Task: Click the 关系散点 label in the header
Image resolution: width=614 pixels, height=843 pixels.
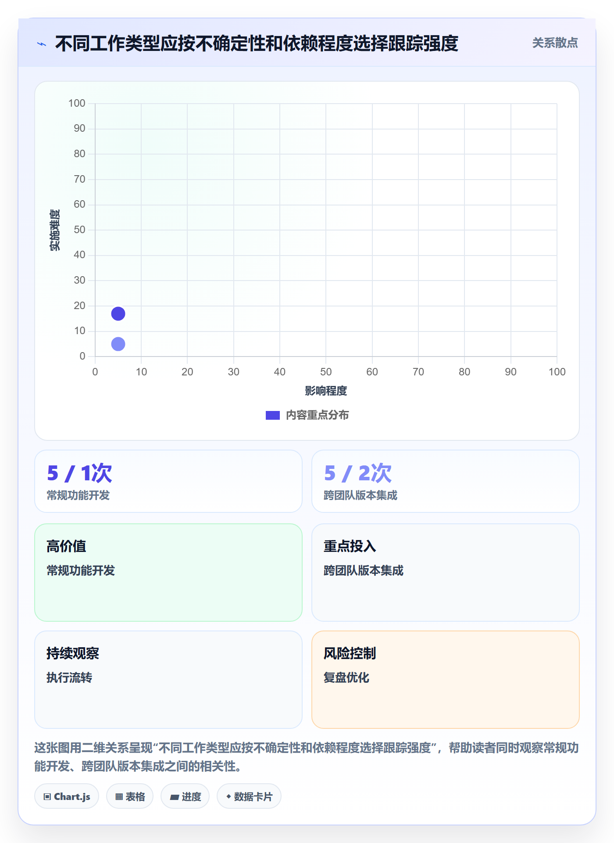Action: 555,43
